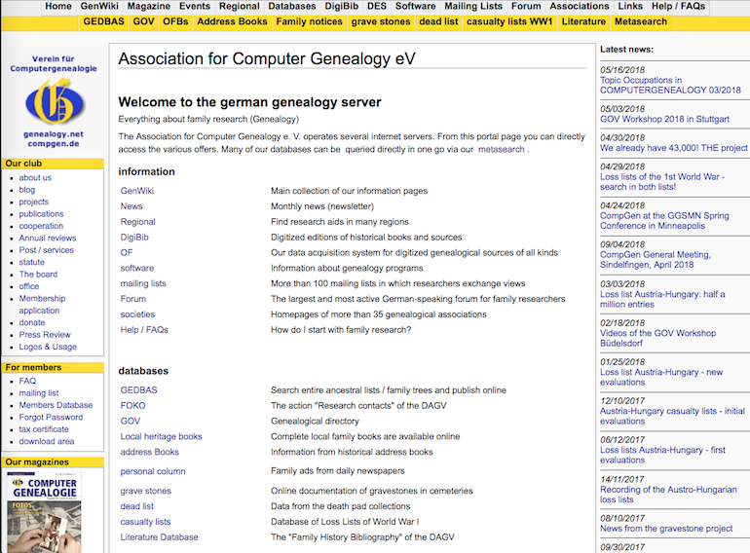Open GenWiki in the top navigation

(x=99, y=6)
